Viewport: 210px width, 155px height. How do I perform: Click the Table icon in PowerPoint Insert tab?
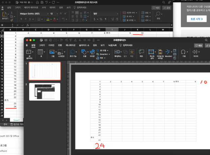[x=40, y=52]
